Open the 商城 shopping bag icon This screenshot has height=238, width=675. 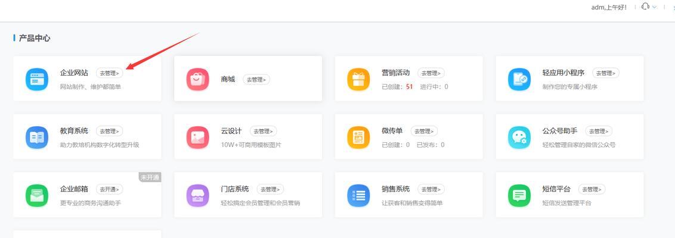coord(197,80)
